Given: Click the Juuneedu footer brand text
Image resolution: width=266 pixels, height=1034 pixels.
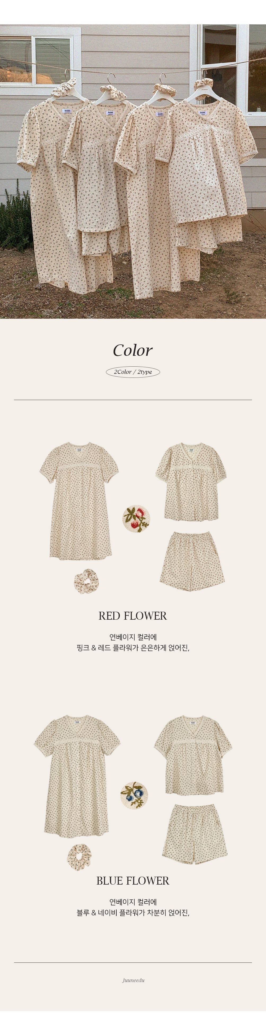Looking at the screenshot, I should coord(133,980).
